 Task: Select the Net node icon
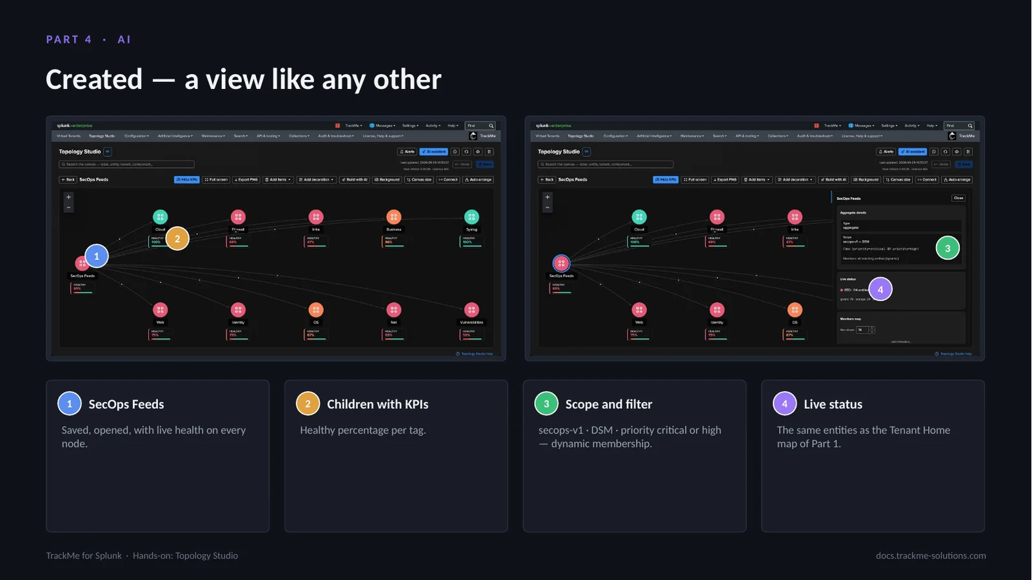[393, 310]
